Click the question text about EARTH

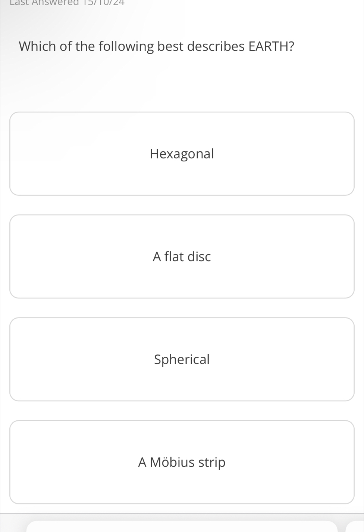[157, 46]
